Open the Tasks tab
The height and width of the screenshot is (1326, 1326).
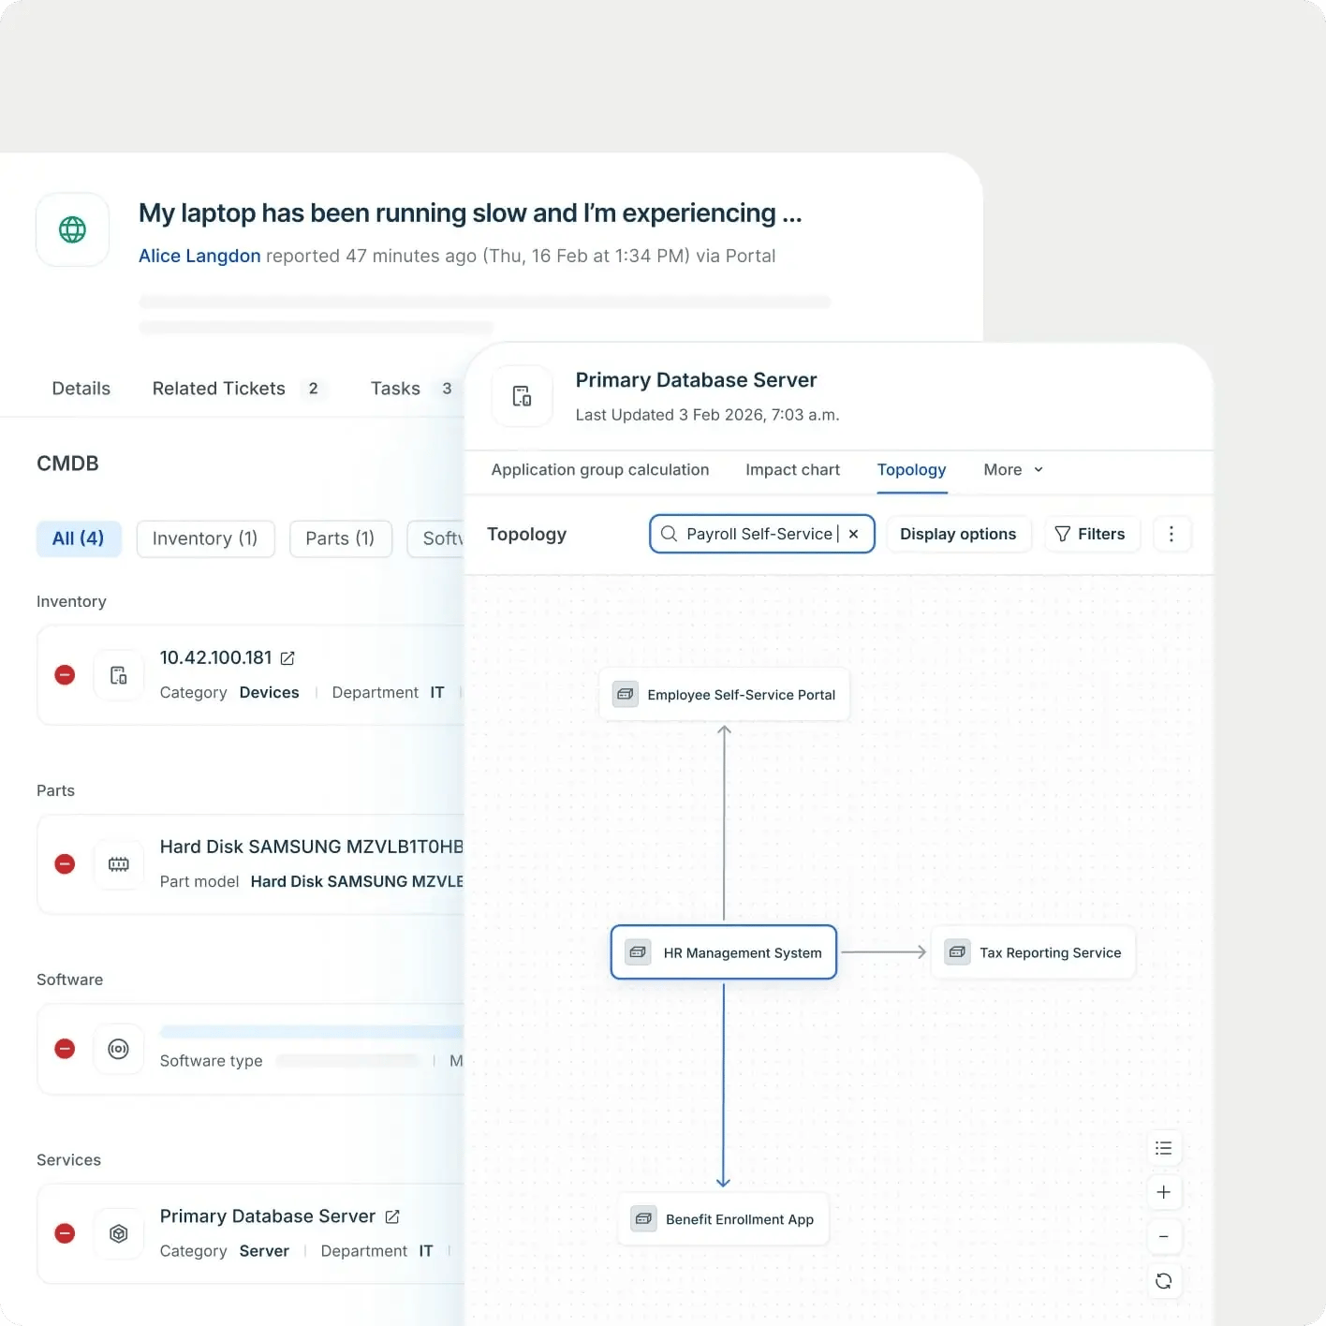(412, 389)
